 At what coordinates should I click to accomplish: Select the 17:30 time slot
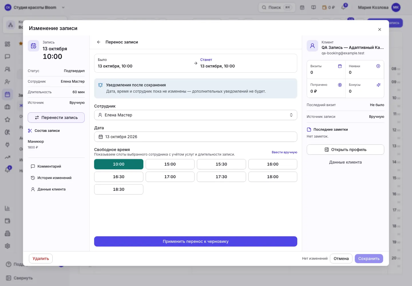pos(221,177)
